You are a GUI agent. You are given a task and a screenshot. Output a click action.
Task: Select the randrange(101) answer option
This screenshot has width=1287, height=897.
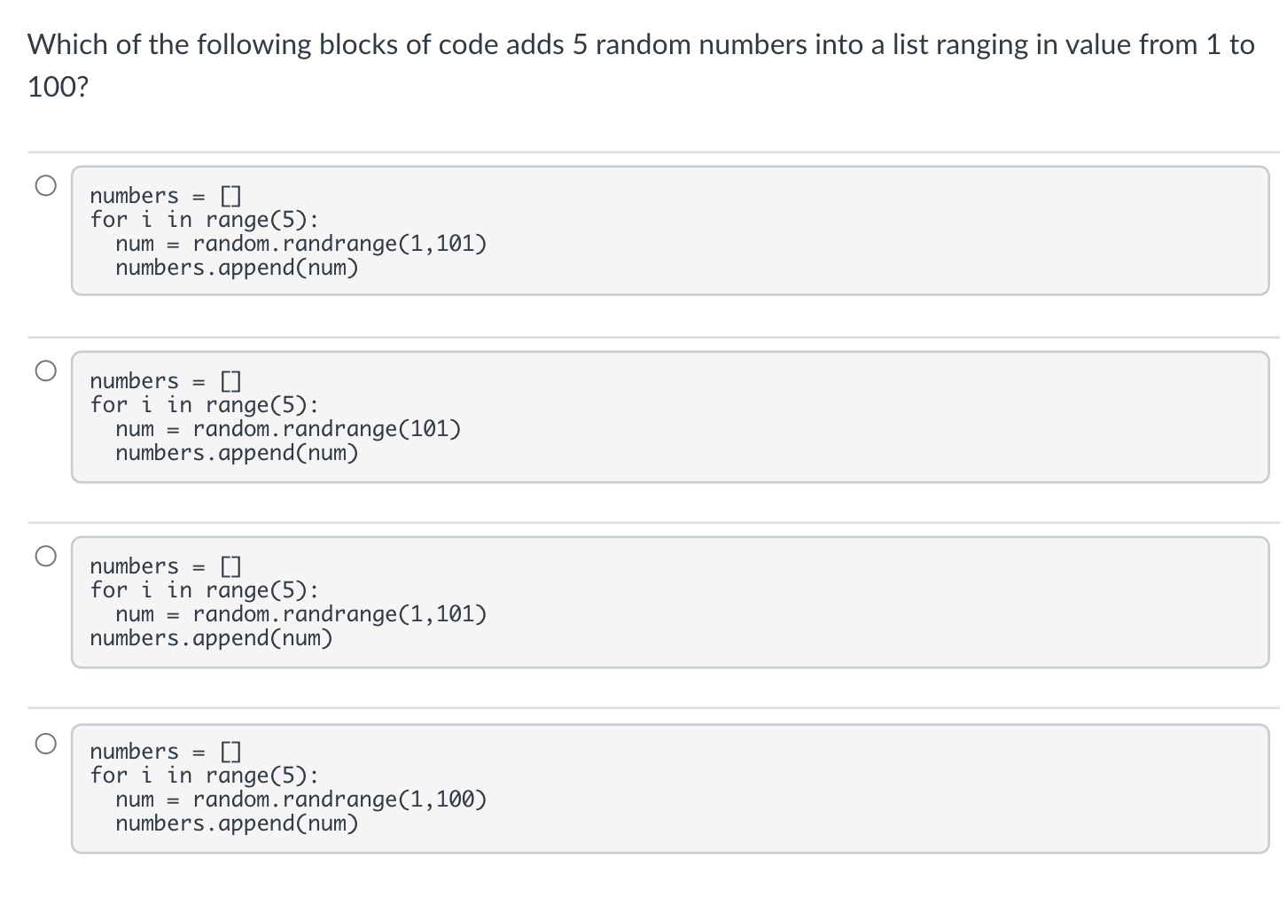(47, 371)
